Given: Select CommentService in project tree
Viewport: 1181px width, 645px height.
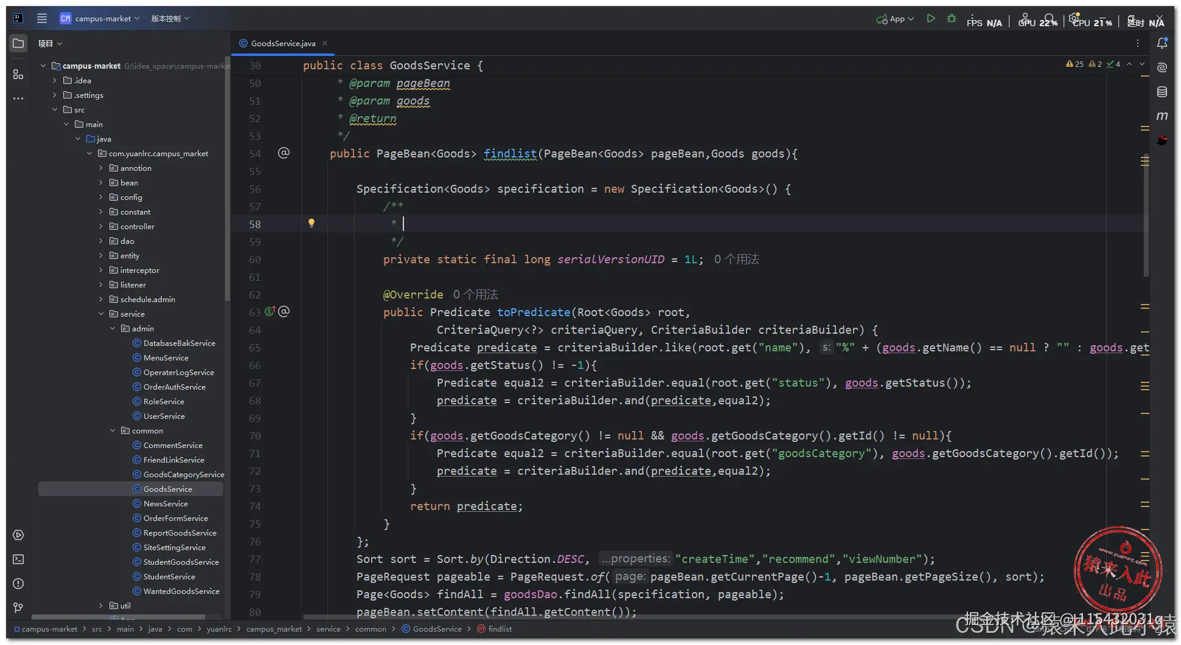Looking at the screenshot, I should (x=173, y=445).
